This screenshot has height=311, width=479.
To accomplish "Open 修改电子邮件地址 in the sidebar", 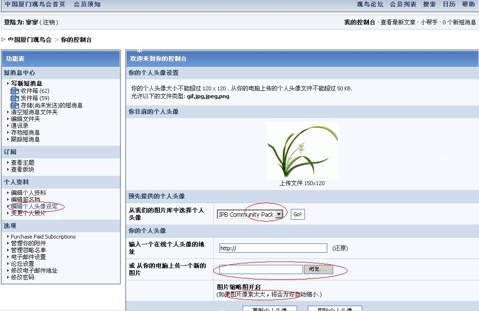I will 34,270.
